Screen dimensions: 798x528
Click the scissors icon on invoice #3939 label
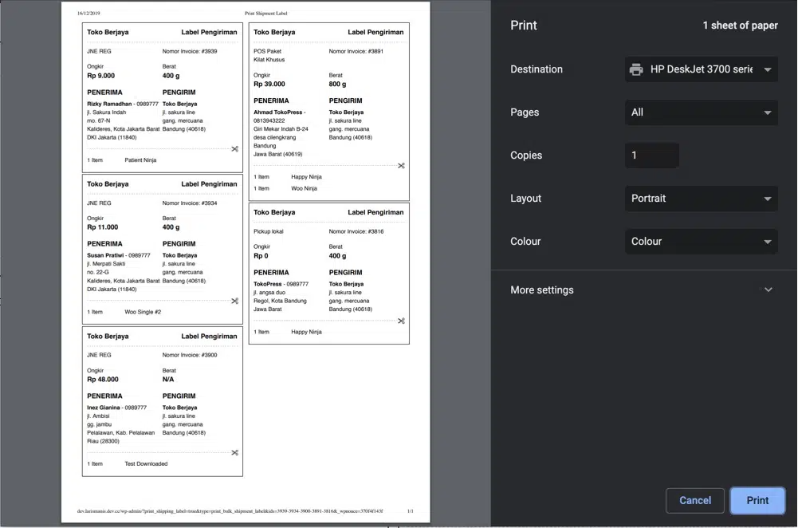tap(235, 148)
